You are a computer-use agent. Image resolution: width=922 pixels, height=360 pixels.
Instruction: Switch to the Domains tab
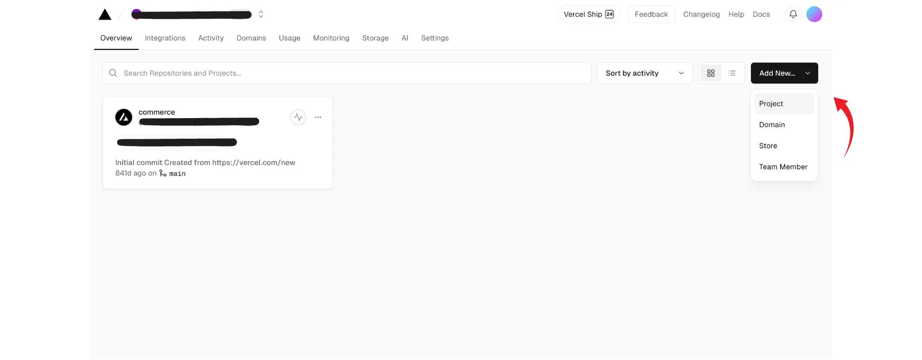[251, 38]
